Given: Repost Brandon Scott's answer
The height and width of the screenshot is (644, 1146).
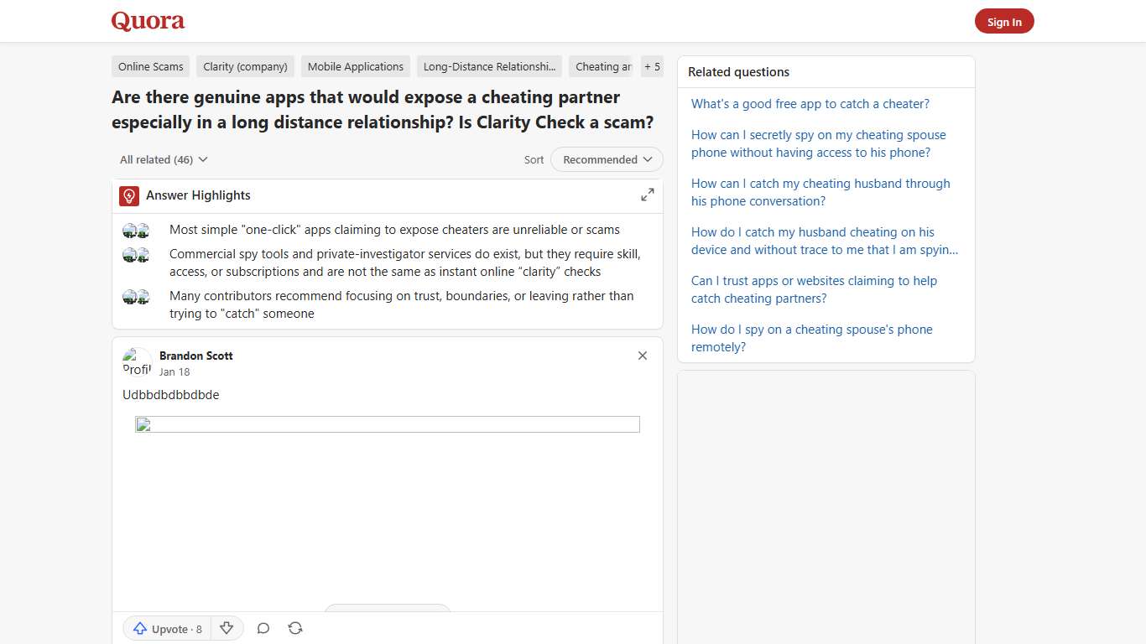Looking at the screenshot, I should tap(294, 628).
